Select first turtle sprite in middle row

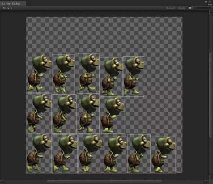pos(39,113)
